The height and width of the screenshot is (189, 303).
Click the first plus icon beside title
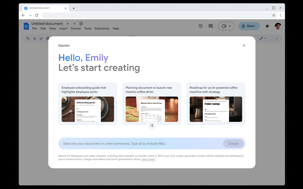(68, 23)
